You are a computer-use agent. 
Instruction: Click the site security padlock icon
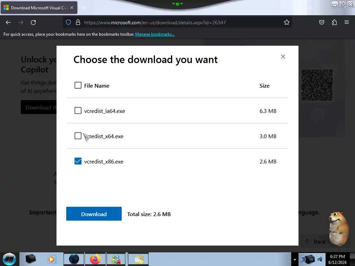point(78,23)
